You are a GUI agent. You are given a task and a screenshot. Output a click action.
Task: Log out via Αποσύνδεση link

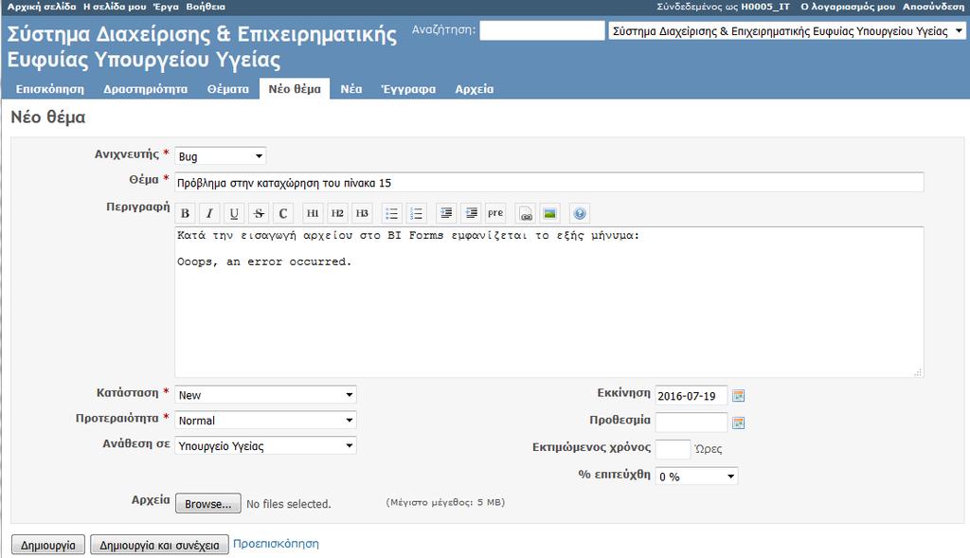click(933, 7)
